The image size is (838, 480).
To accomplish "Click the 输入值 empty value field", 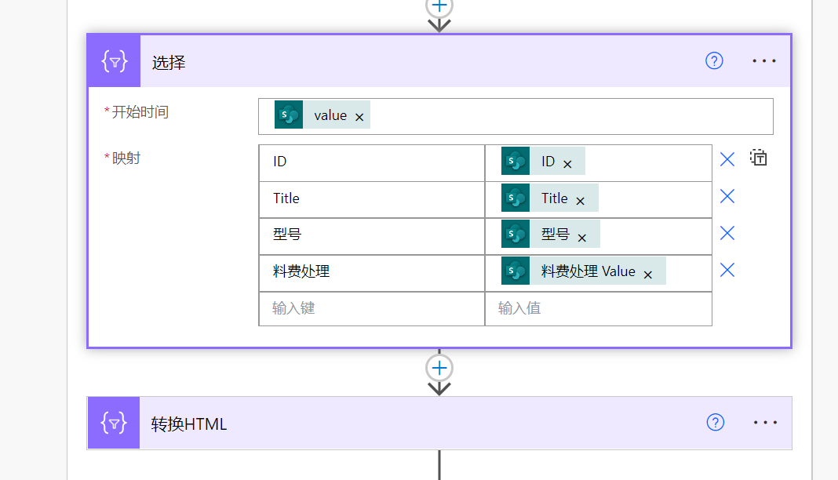I will 598,308.
